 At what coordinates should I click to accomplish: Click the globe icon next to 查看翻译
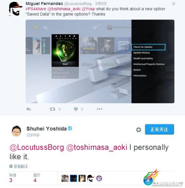(11, 166)
